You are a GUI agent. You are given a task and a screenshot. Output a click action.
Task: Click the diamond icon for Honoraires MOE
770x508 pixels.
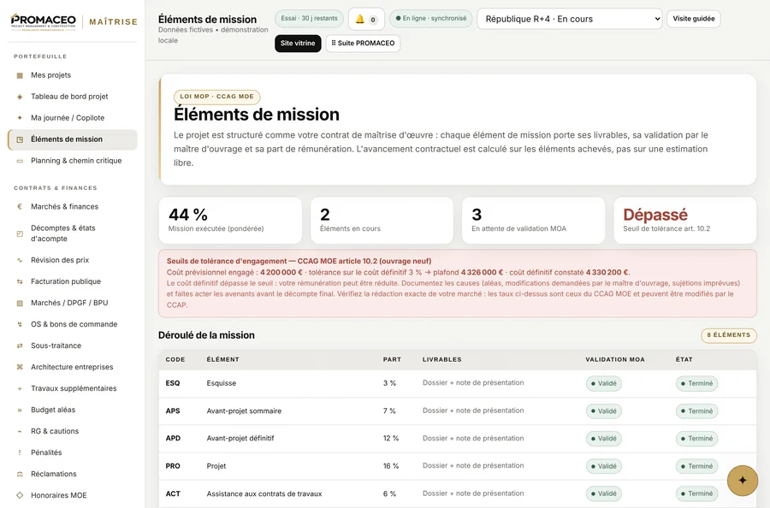point(20,495)
